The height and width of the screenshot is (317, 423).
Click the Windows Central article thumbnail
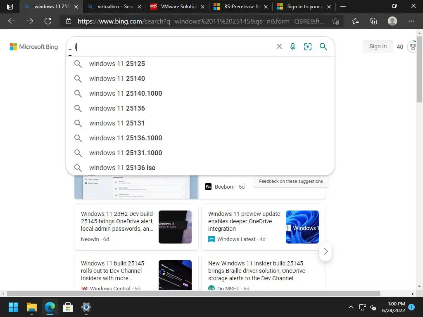175,275
